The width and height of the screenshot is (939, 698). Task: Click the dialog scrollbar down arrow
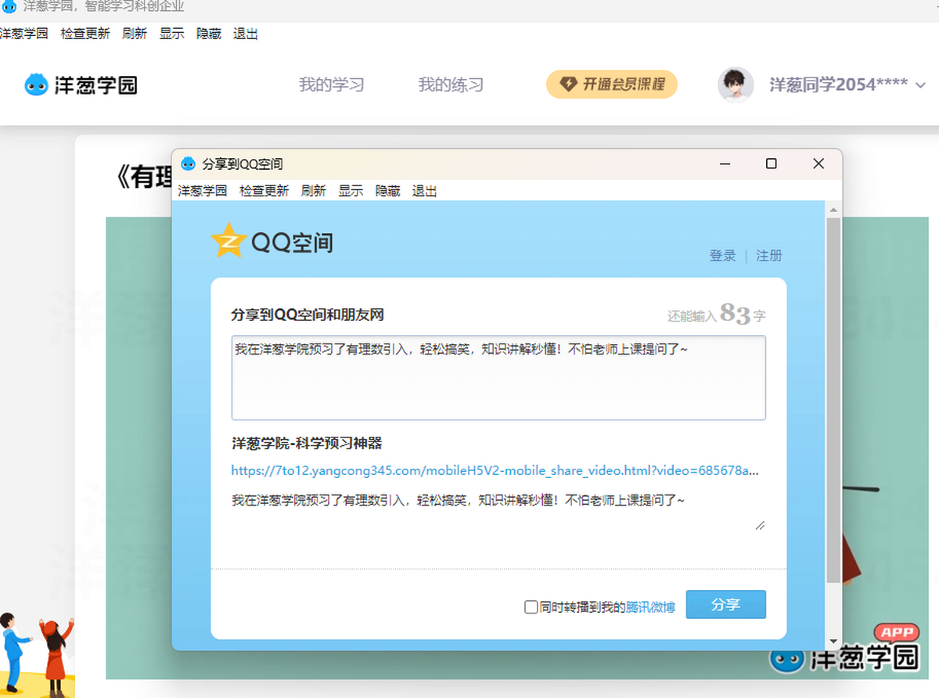point(833,642)
